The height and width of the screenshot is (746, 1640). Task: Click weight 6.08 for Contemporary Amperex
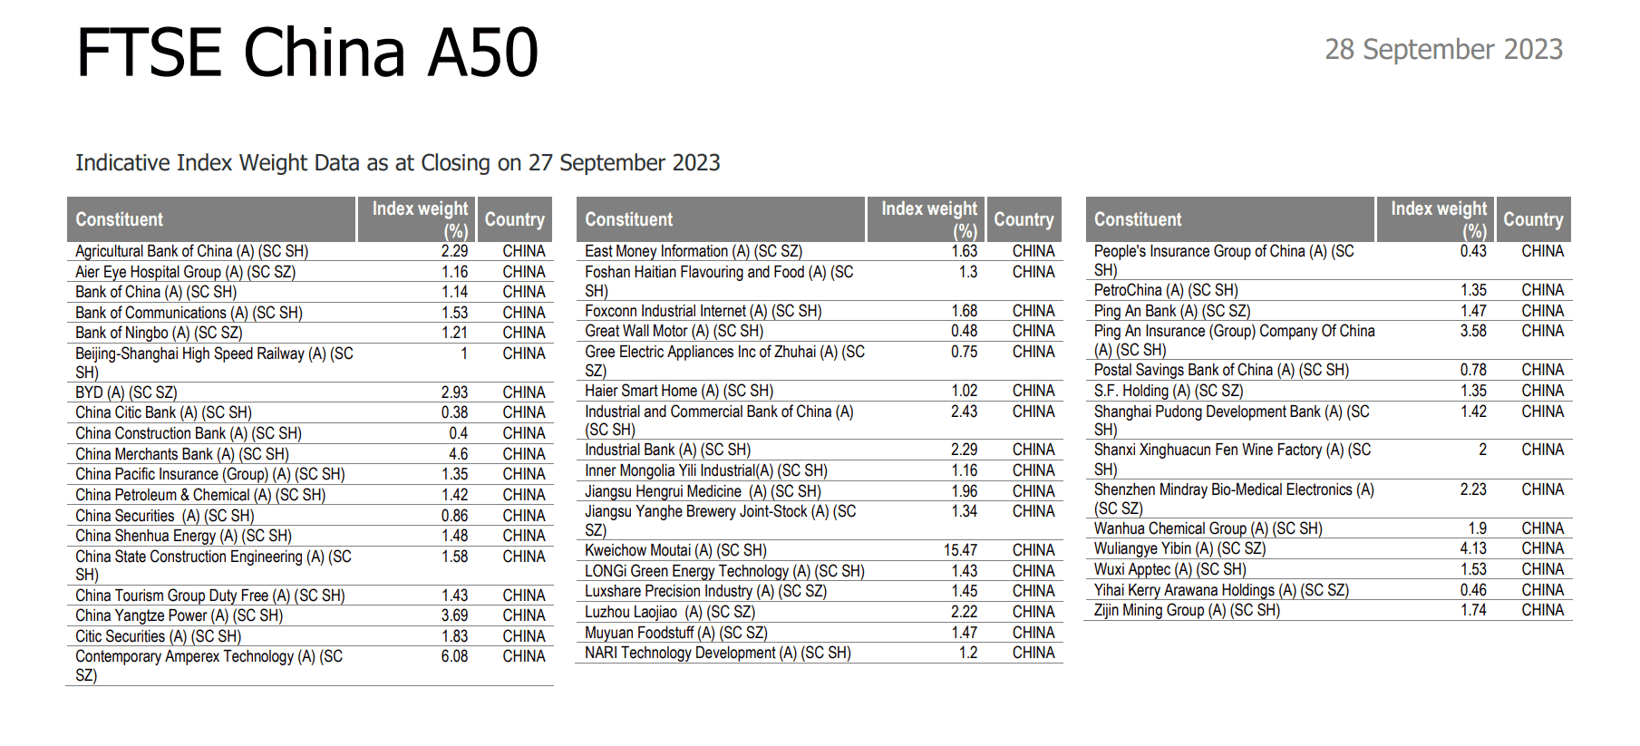[455, 656]
